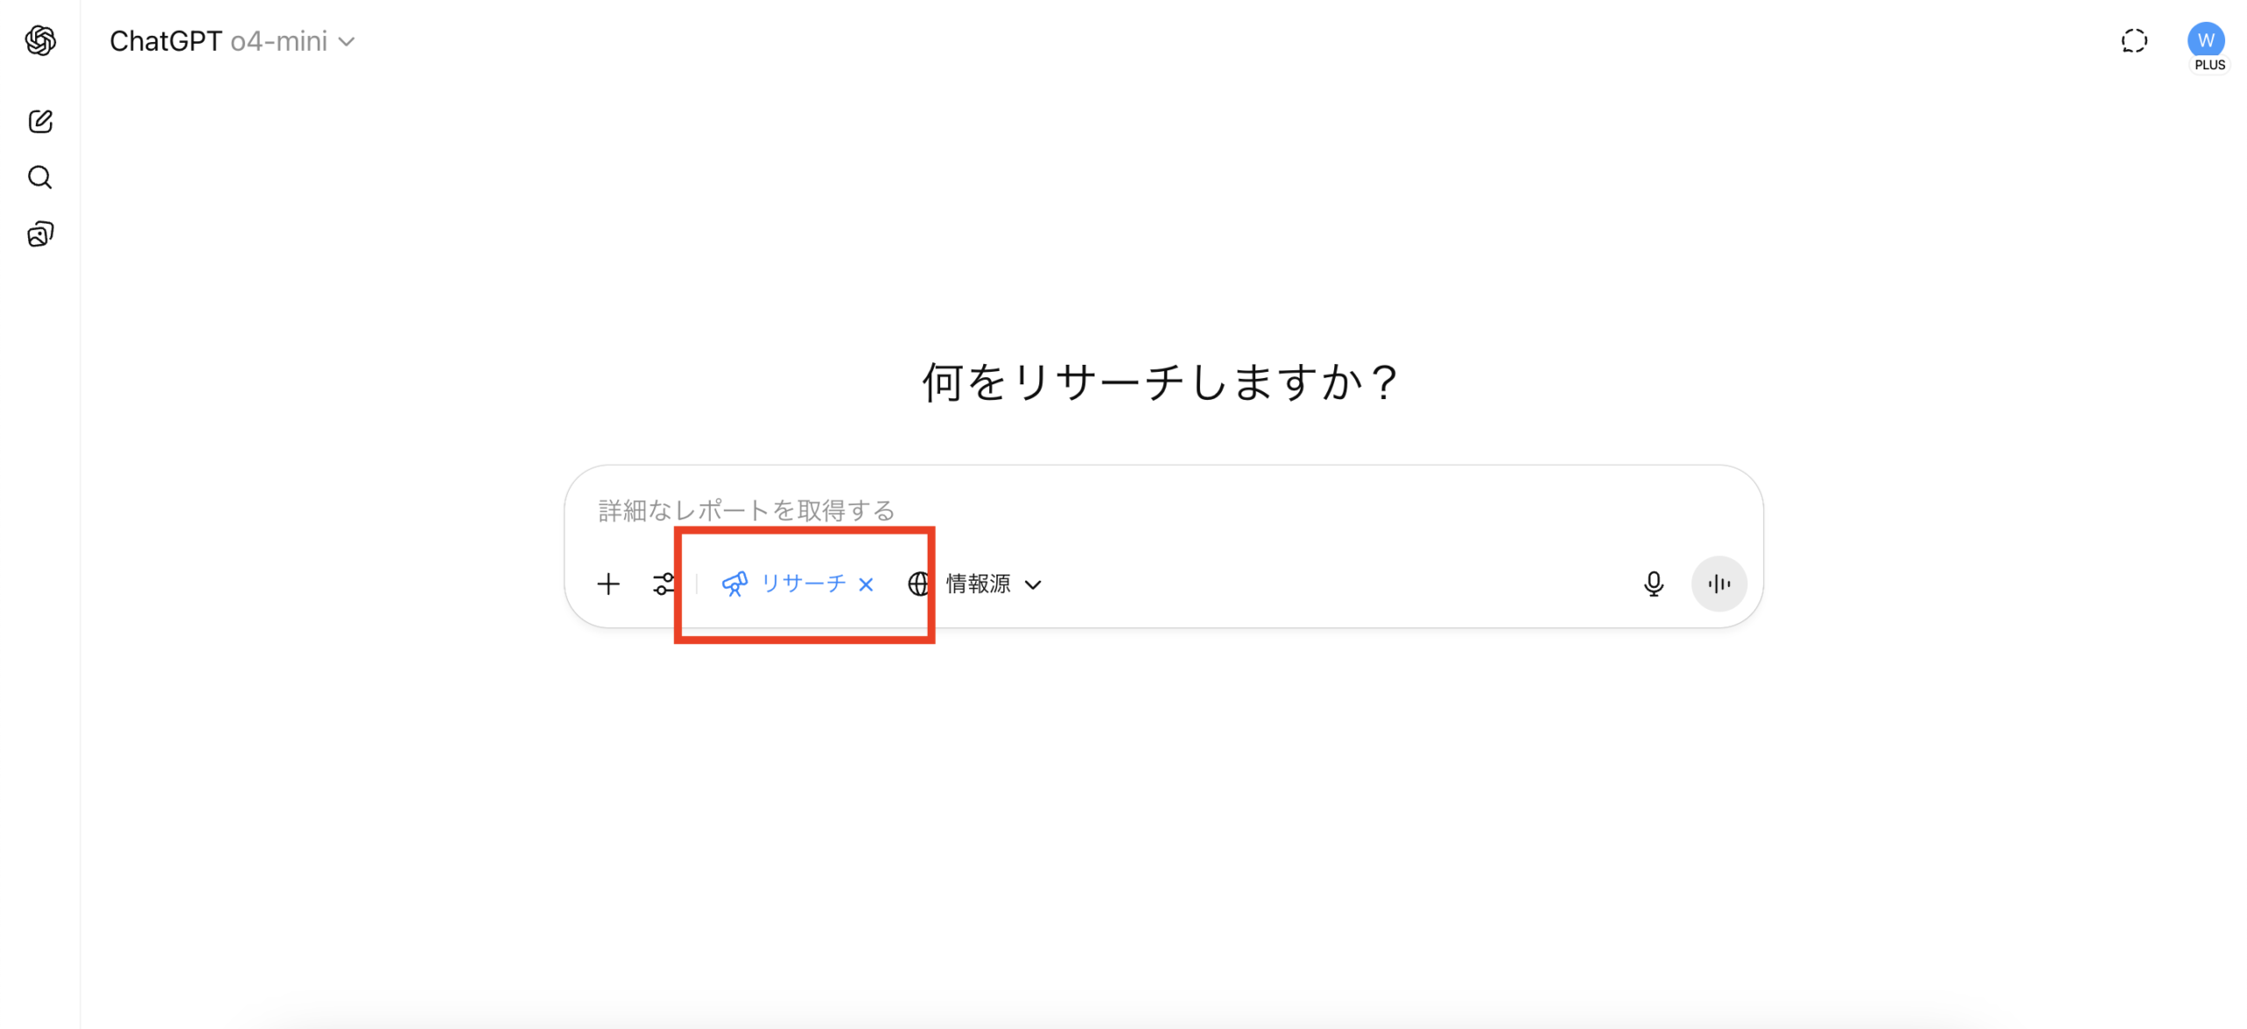Open the 情報源 sources dropdown

[x=978, y=584]
